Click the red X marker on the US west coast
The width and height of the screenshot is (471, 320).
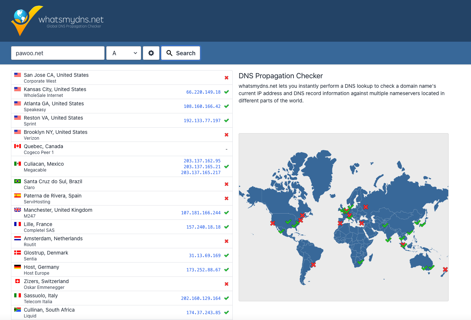click(273, 223)
